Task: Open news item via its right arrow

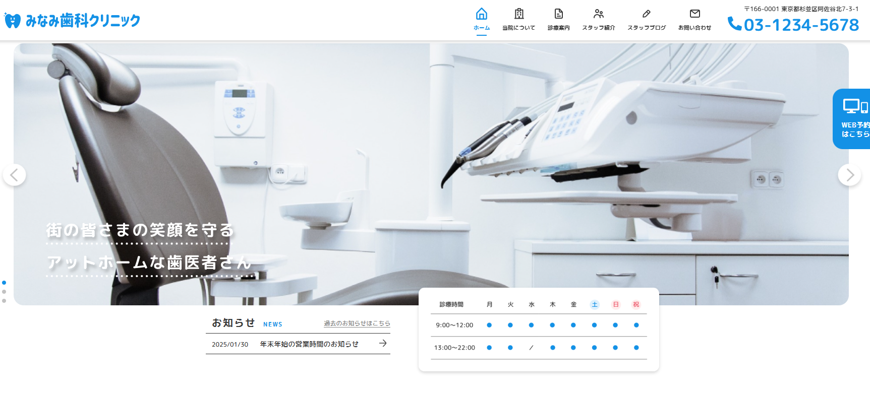Action: (x=383, y=343)
